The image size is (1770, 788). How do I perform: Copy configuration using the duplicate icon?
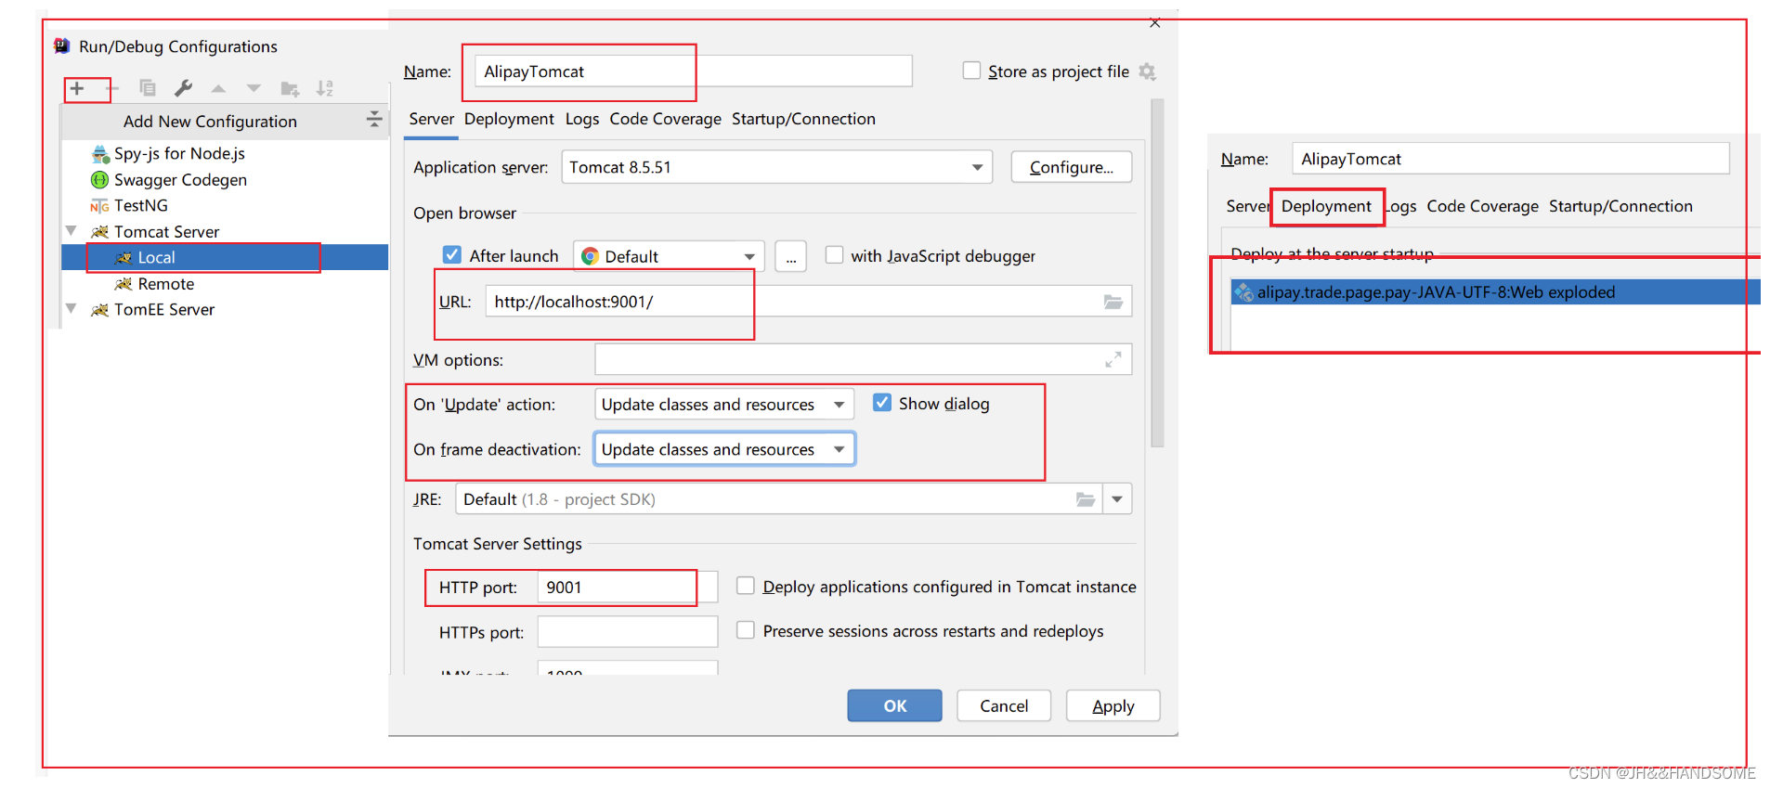148,88
